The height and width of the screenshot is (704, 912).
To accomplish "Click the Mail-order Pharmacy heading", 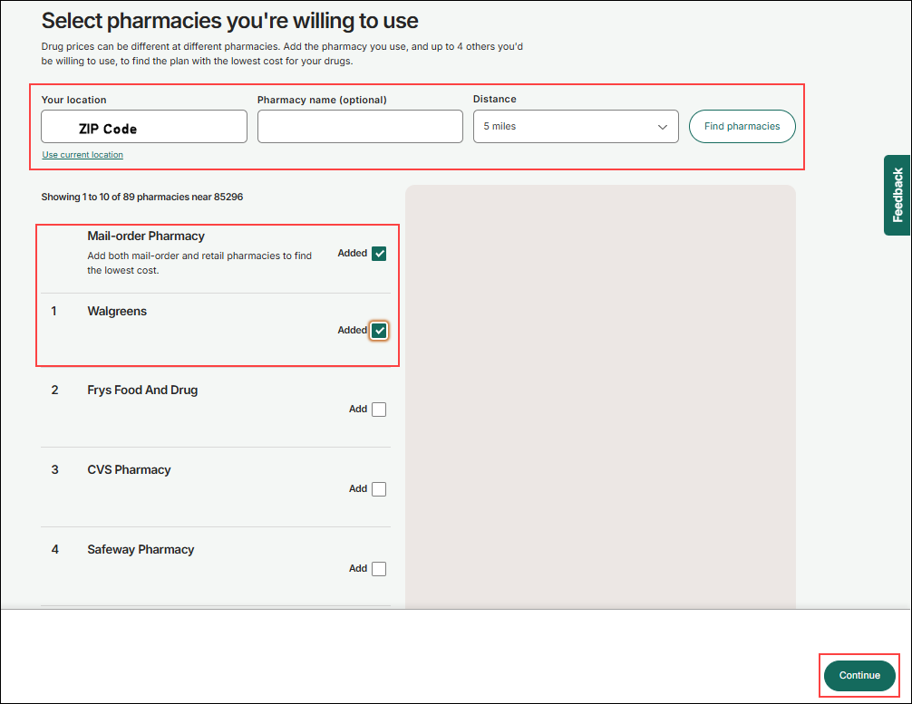I will [146, 236].
